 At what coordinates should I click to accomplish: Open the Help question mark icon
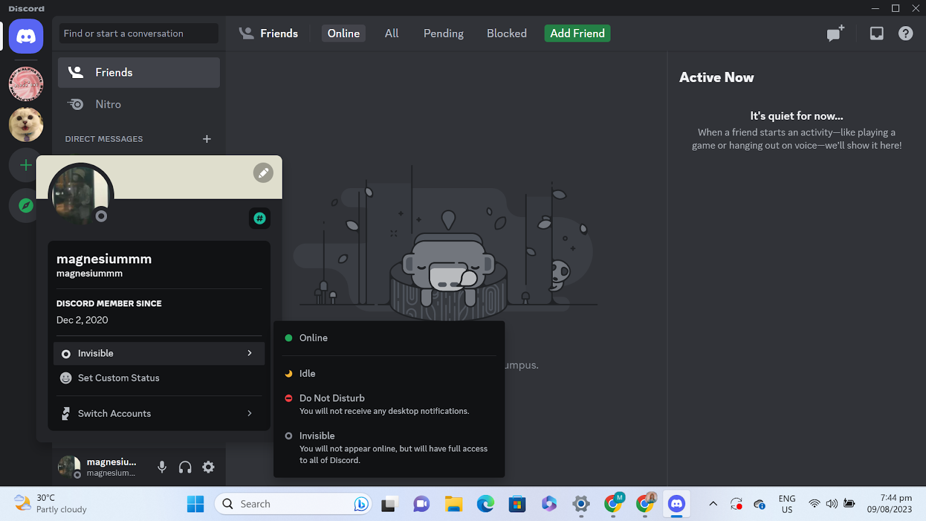(x=906, y=34)
